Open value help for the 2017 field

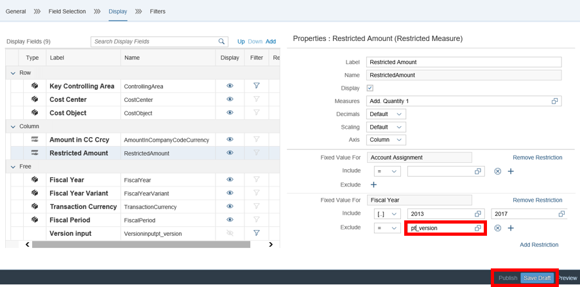(561, 214)
